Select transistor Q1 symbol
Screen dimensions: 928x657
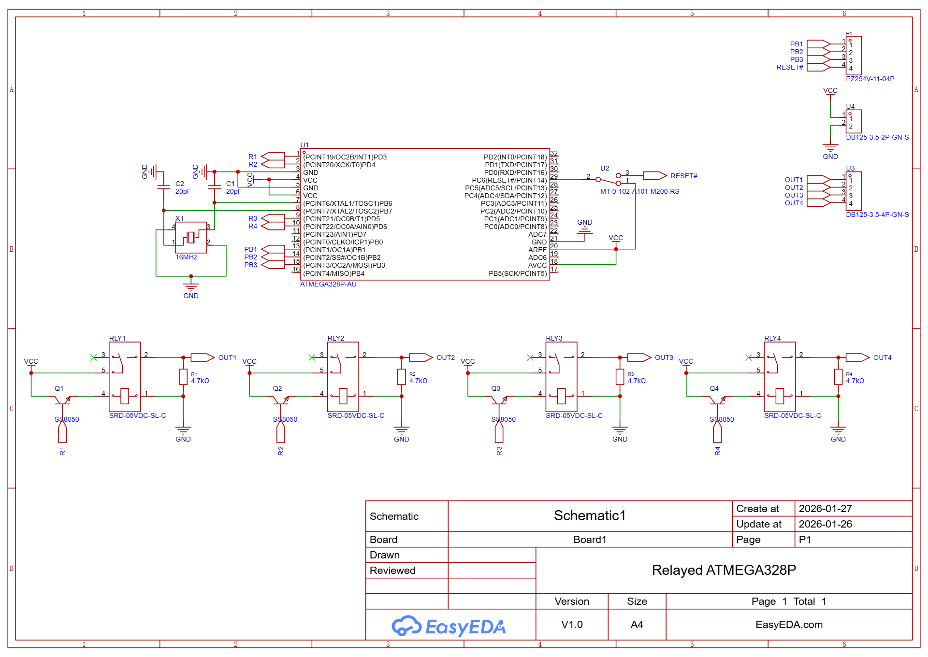62,400
